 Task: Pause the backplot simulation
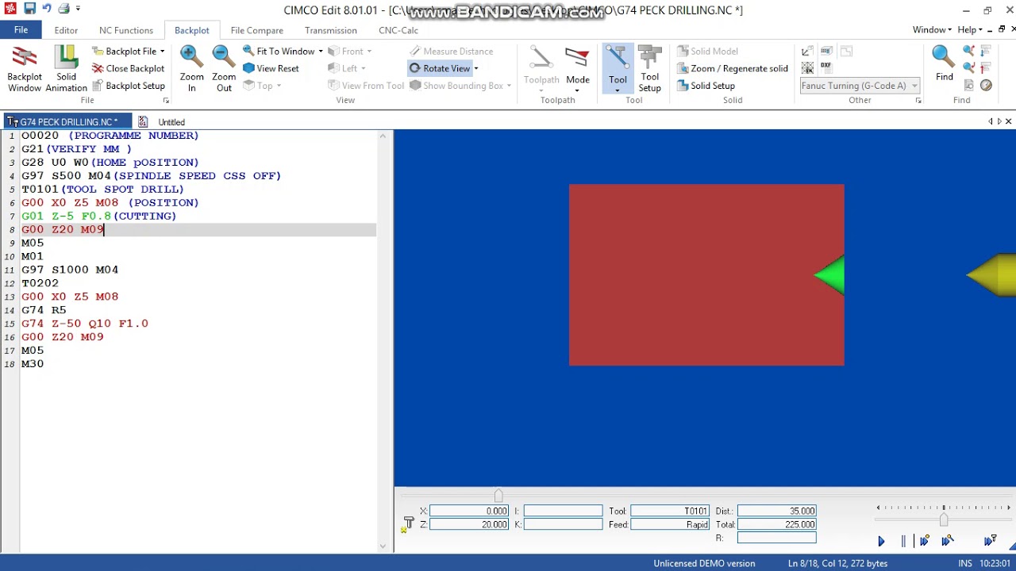(x=903, y=541)
